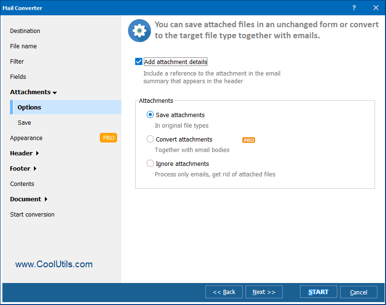This screenshot has height=305, width=386.
Task: Select the Convert attachments radio button
Action: click(x=150, y=139)
